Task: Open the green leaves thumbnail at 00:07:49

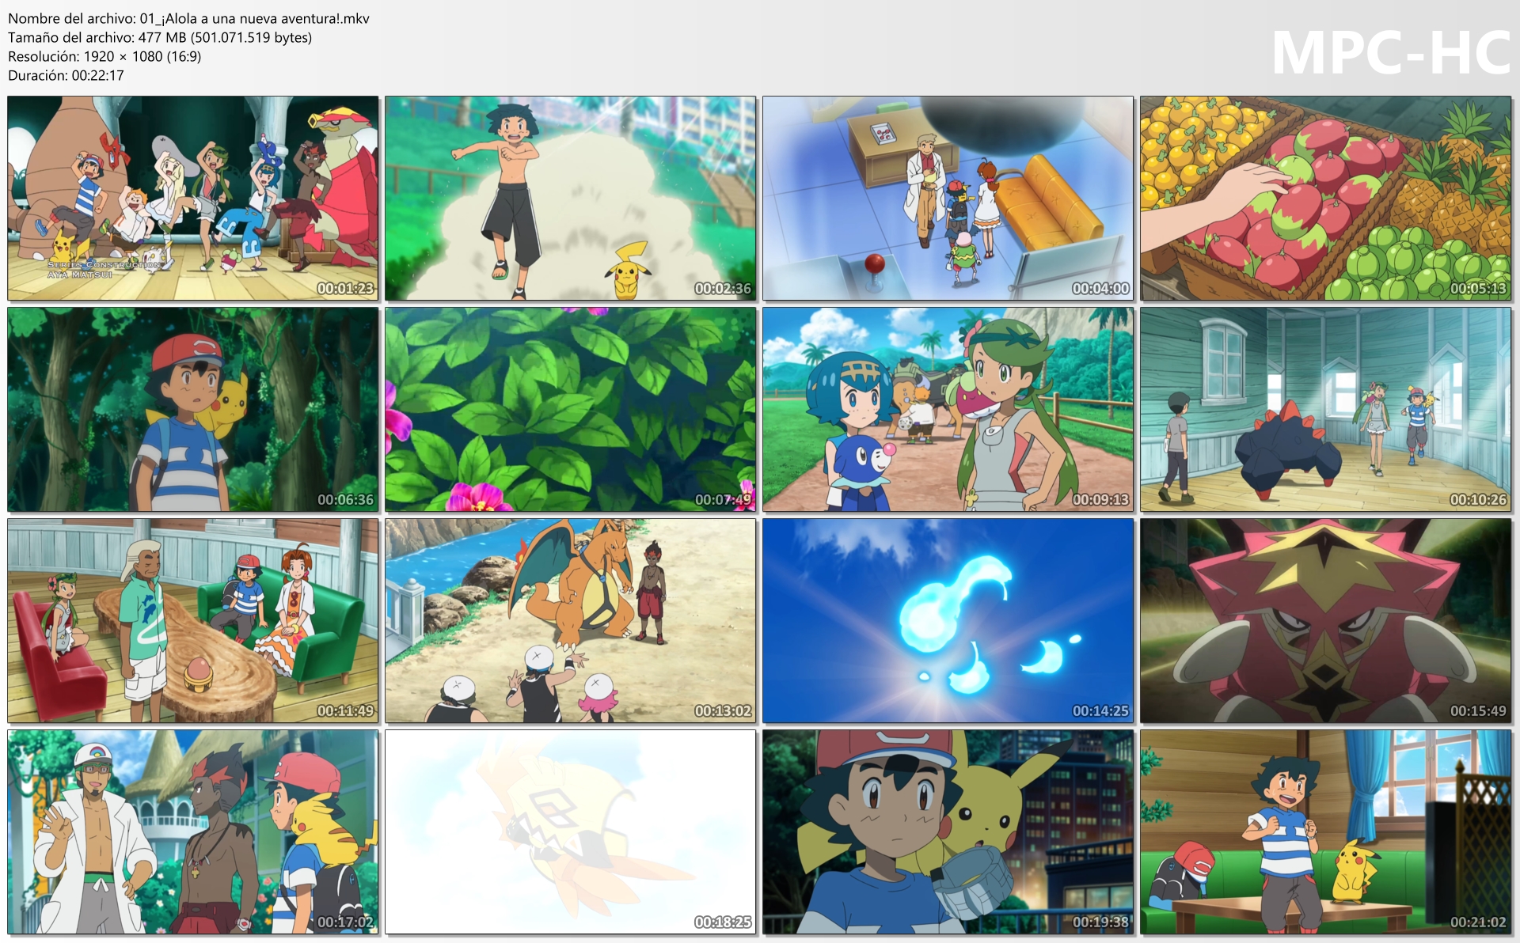Action: [571, 410]
